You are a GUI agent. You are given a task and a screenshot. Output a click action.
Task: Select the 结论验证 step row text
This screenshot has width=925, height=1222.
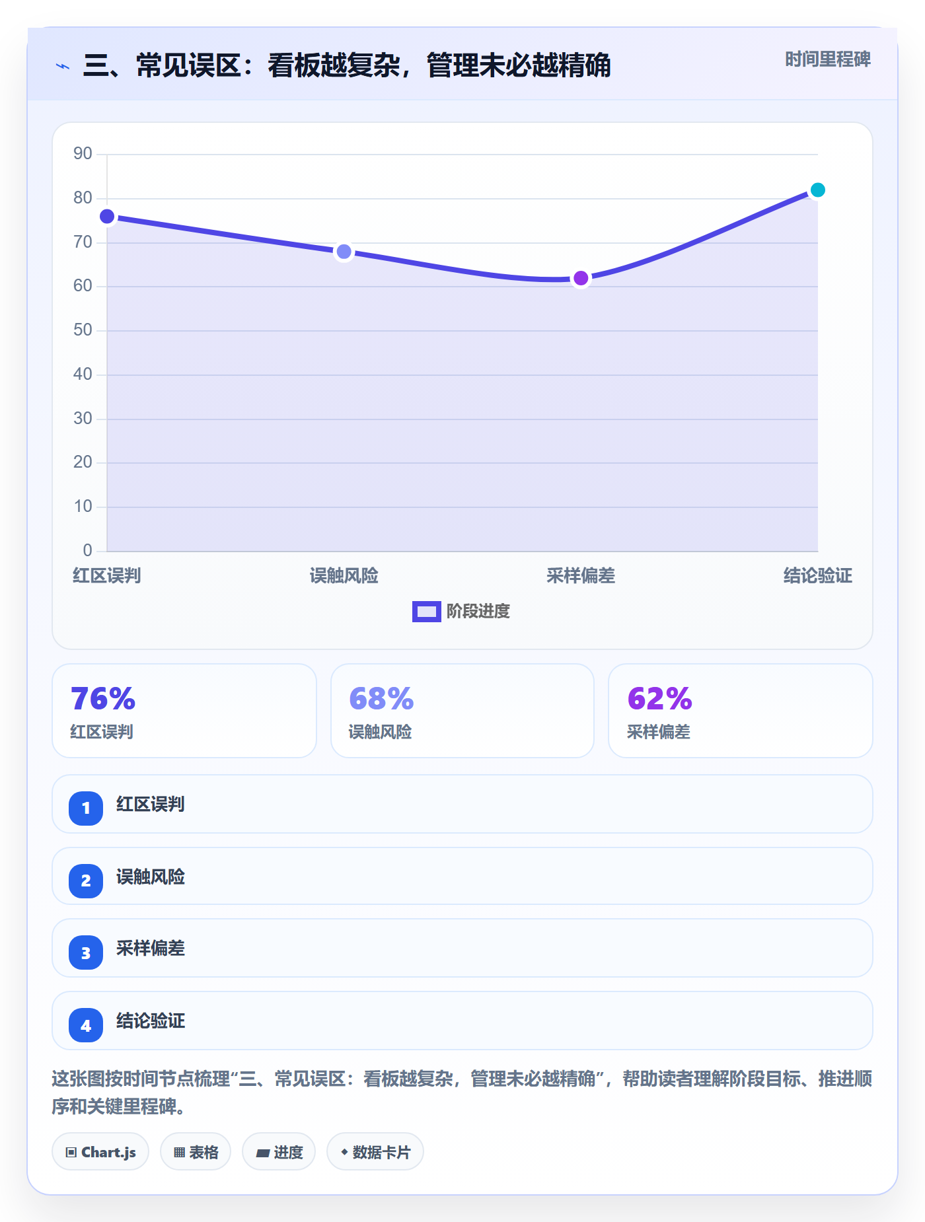[x=151, y=1021]
